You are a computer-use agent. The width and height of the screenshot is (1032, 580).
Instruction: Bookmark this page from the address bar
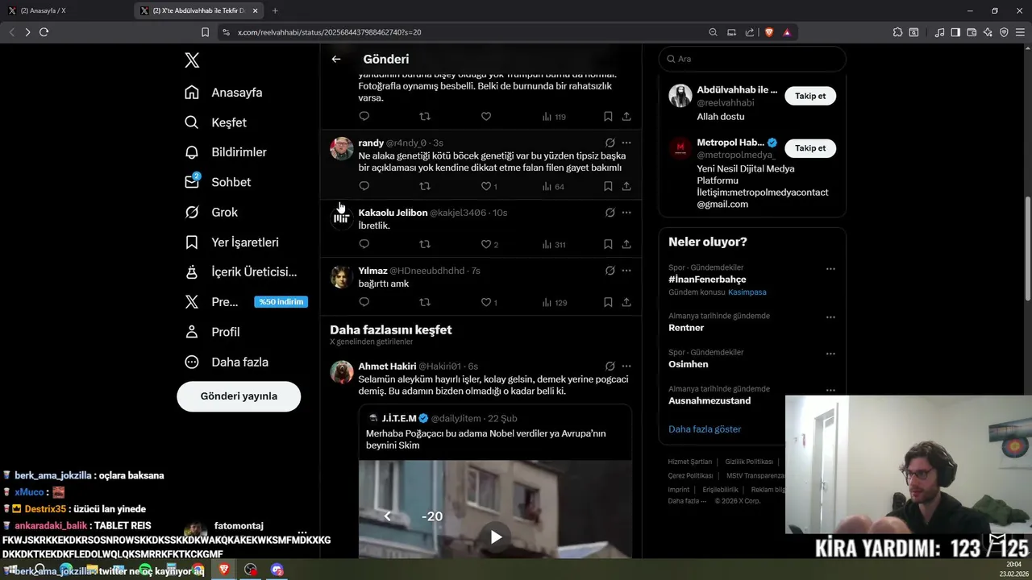coord(205,32)
